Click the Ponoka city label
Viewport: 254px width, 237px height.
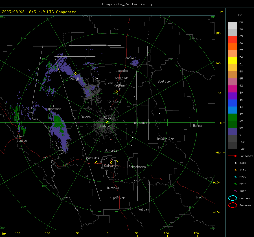click(129, 58)
